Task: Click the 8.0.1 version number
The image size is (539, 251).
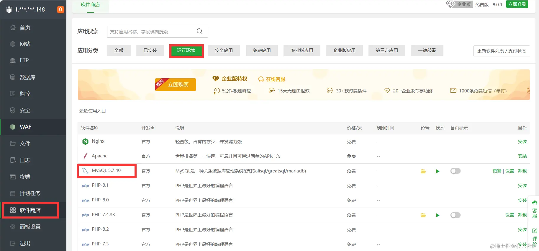Action: [497, 5]
